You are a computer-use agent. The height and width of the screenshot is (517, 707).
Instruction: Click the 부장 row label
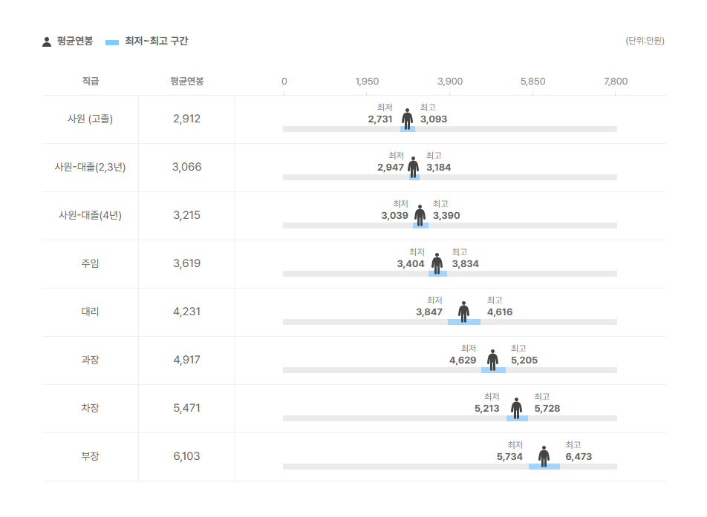point(90,456)
